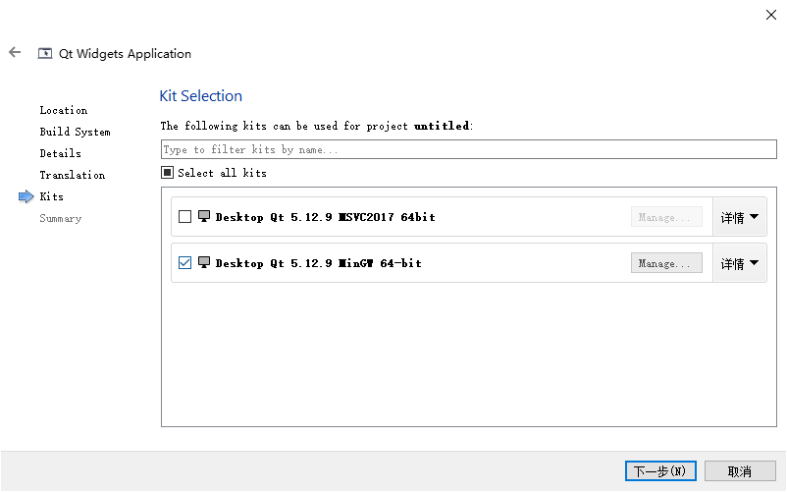Cancel the wizard with 取消 button
Viewport: 787px width, 492px height.
[x=740, y=471]
